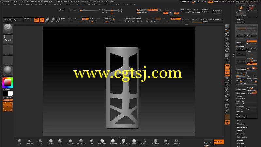Screen dimensions: 261x147
Task: Click the Delete Loops button
Action: (241, 89)
